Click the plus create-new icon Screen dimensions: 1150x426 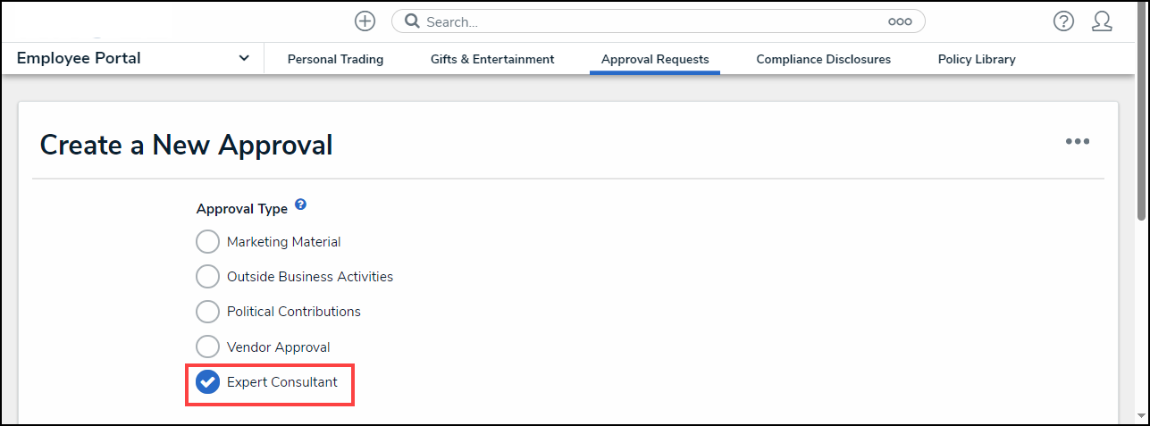(x=365, y=21)
